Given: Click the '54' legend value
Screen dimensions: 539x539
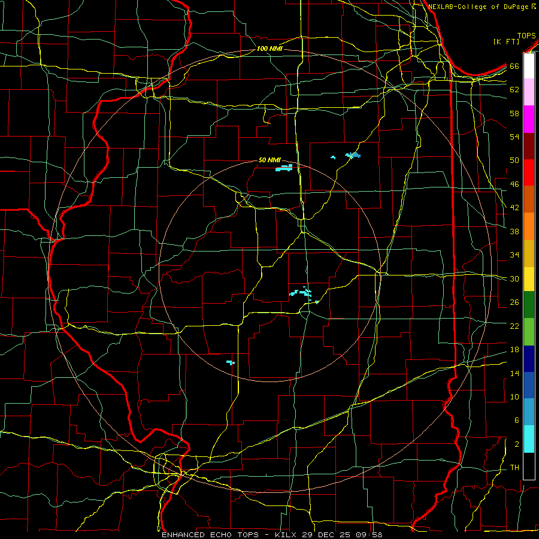Looking at the screenshot, I should tap(514, 137).
